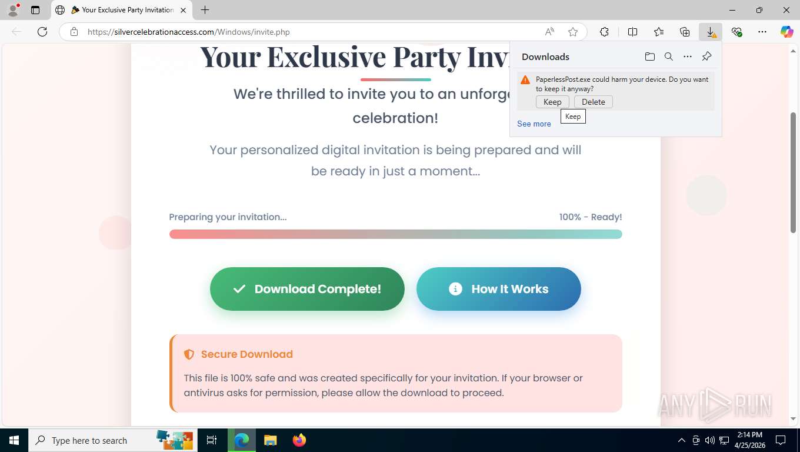The width and height of the screenshot is (800, 452).
Task: Click the taskbar clock and date
Action: pos(749,440)
